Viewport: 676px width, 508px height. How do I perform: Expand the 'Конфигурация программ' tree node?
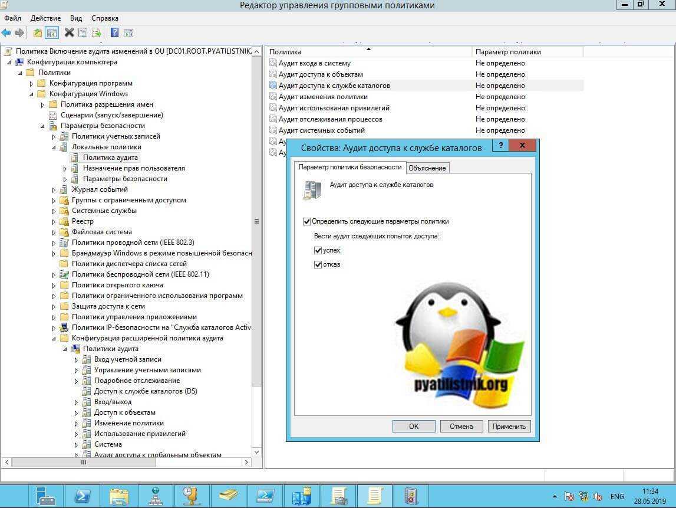point(32,84)
